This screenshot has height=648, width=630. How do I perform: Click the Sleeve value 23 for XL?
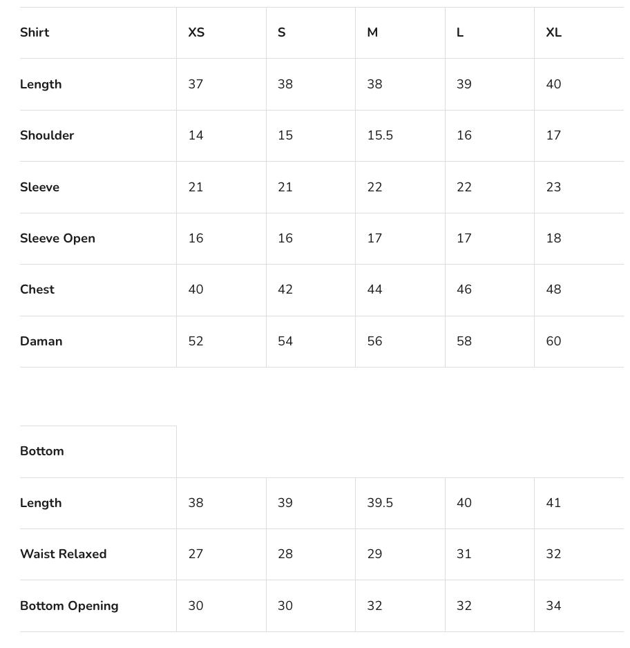(553, 187)
